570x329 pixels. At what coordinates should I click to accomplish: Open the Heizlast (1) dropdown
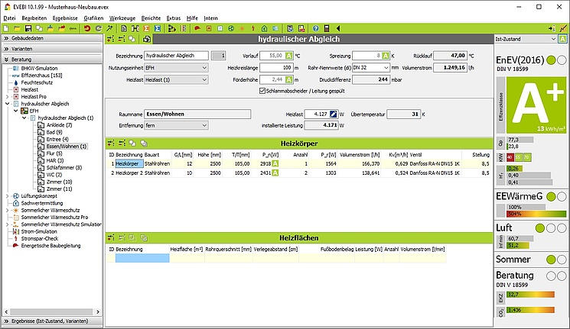(176, 79)
